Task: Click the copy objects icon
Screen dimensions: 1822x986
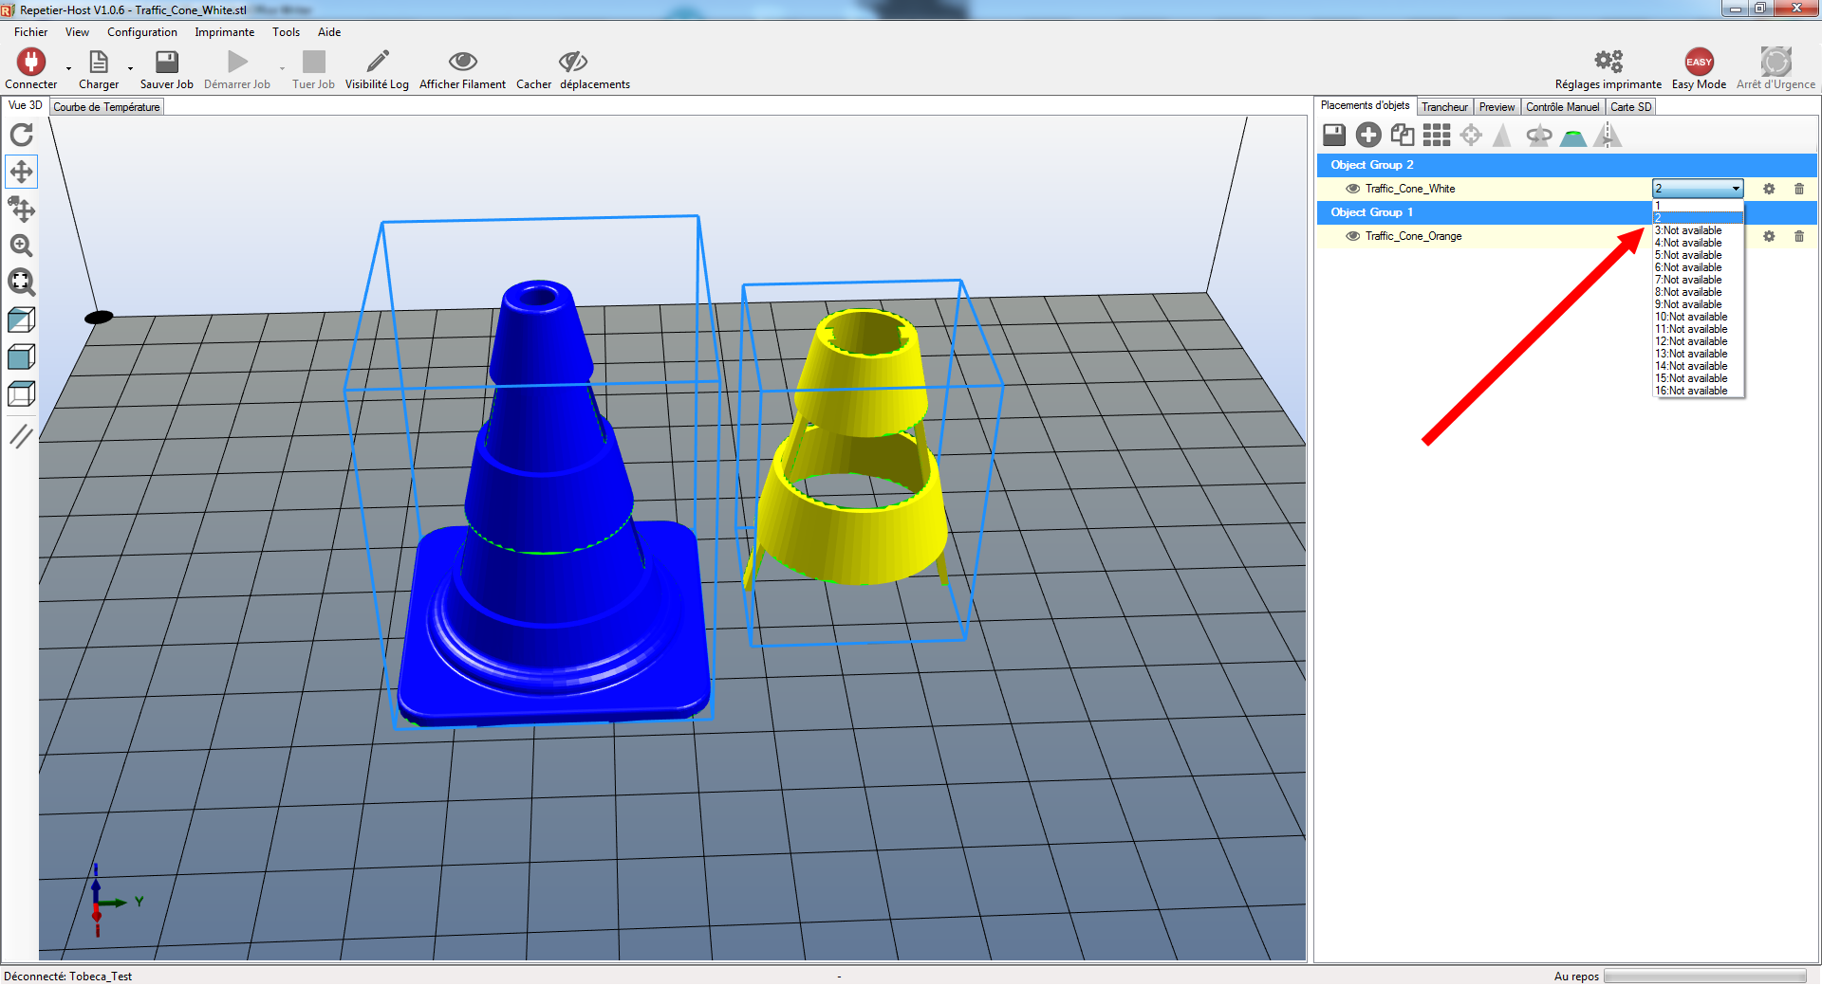Action: pyautogui.click(x=1402, y=136)
